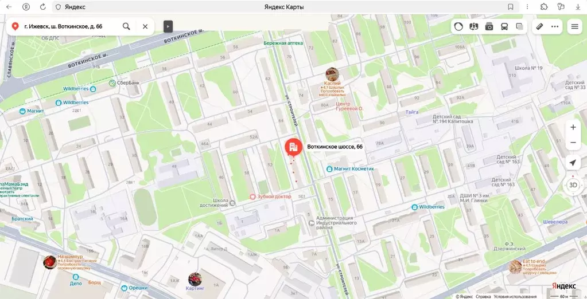Toggle the 3D map view
Image resolution: width=587 pixels, height=299 pixels.
pyautogui.click(x=573, y=184)
